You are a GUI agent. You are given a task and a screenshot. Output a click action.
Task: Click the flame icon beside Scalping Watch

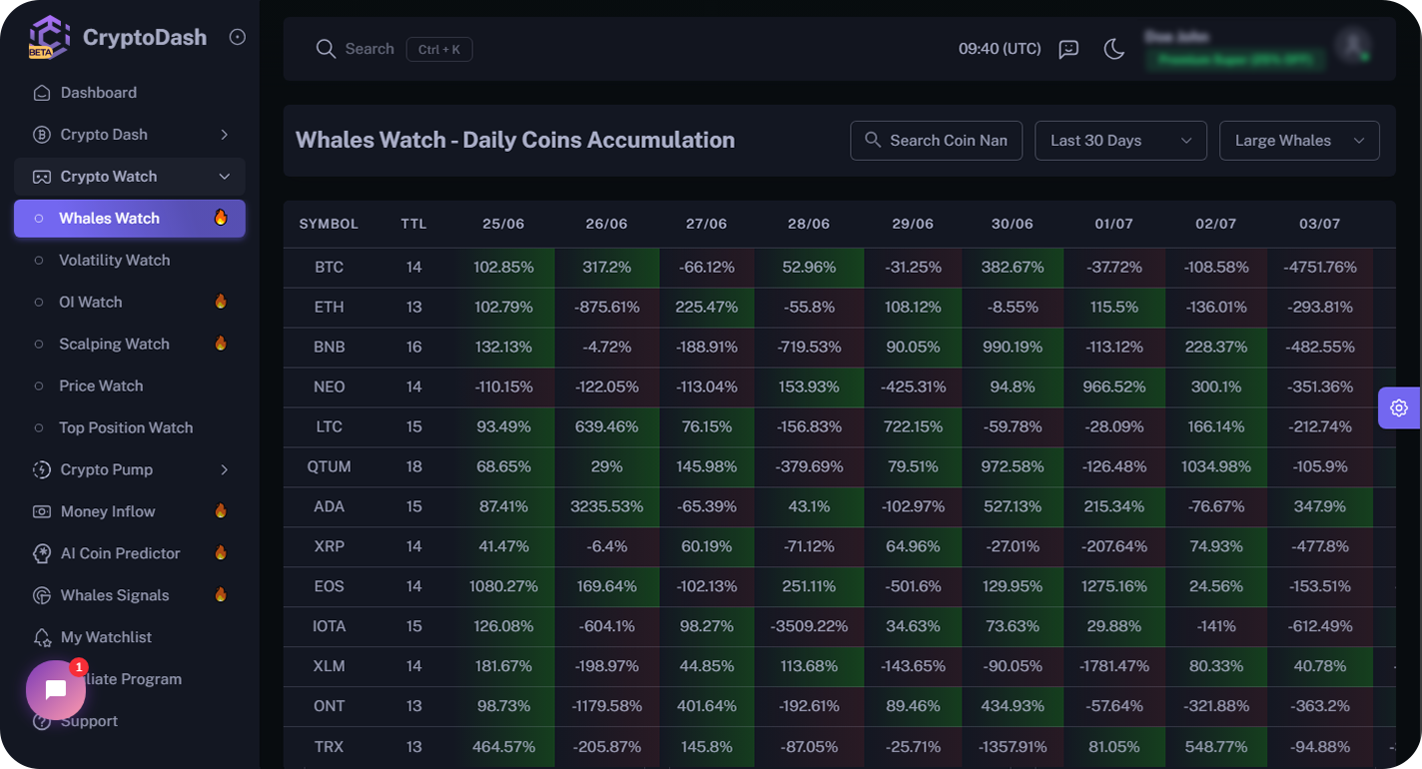pyautogui.click(x=221, y=344)
